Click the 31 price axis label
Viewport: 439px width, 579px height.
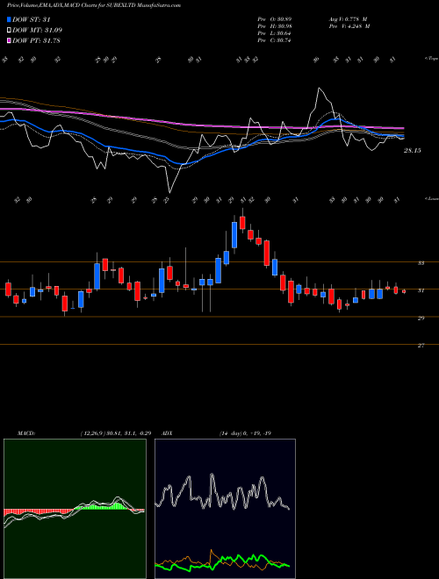click(x=421, y=290)
